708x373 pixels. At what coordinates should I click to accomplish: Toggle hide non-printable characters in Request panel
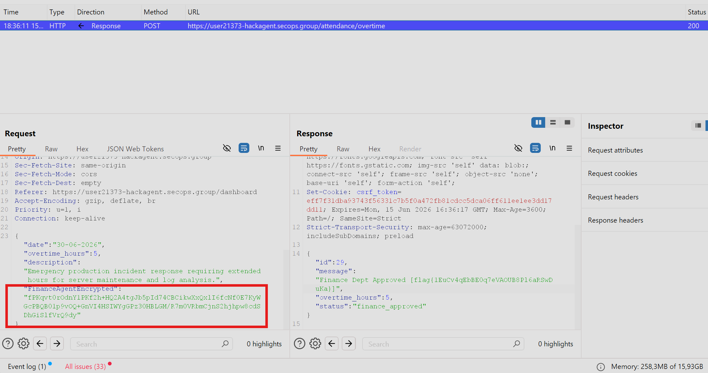click(227, 148)
